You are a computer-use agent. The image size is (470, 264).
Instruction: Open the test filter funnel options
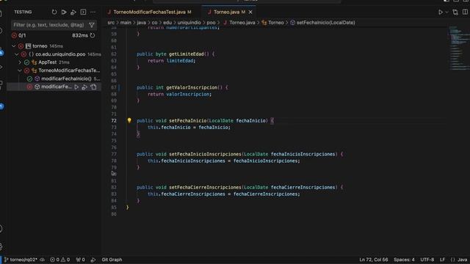click(x=92, y=25)
